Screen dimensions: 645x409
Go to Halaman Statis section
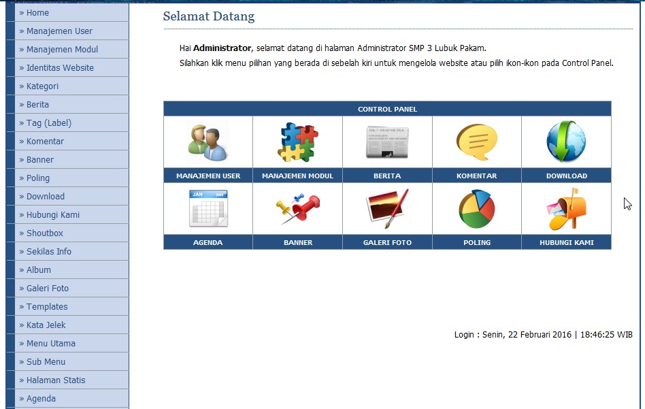point(54,380)
